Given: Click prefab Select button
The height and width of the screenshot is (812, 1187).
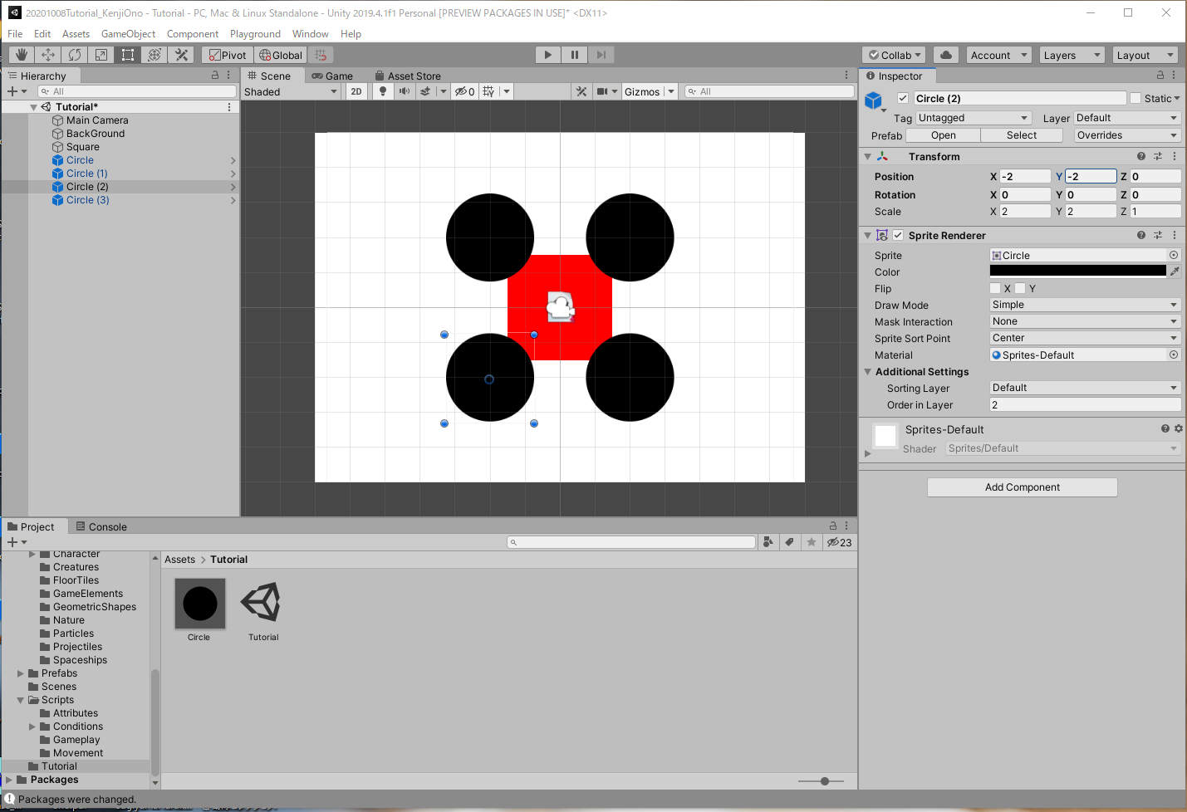Looking at the screenshot, I should (x=1022, y=135).
